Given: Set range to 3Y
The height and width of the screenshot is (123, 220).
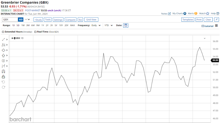Looking at the screenshot, I should pyautogui.click(x=52, y=26).
